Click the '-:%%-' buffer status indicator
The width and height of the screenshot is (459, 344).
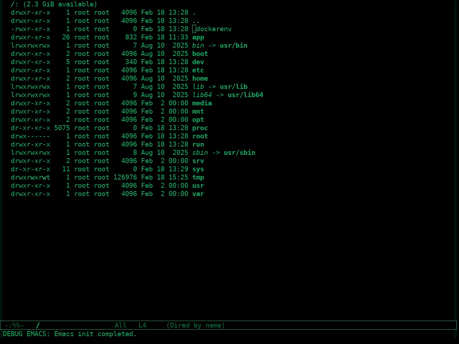click(x=14, y=325)
